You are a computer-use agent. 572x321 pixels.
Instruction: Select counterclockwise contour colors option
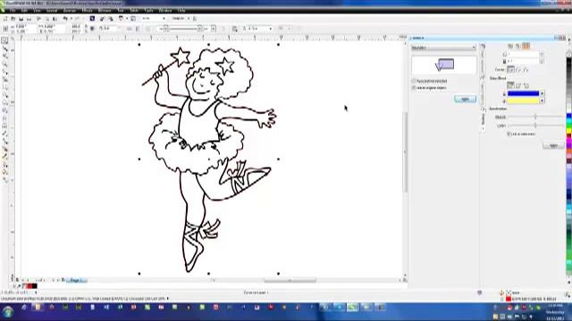[526, 86]
